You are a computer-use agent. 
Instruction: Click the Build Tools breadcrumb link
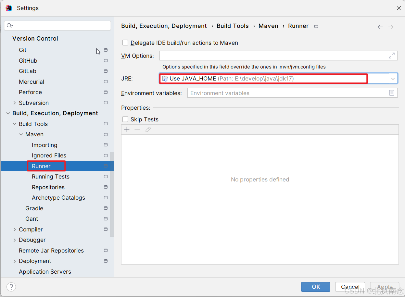click(233, 26)
